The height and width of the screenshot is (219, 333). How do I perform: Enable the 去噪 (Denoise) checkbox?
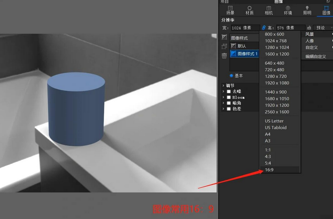click(x=229, y=92)
